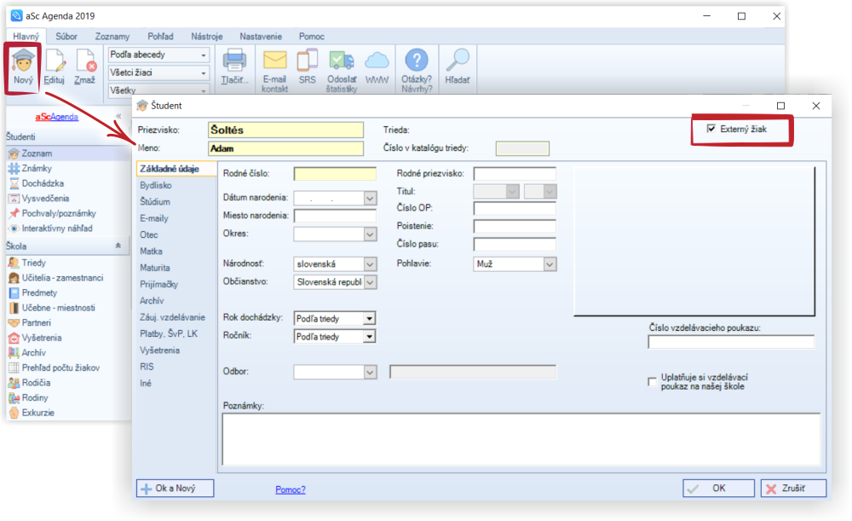Screen dimensions: 852x521
Task: Enable Uplatňuje si vzdelávací poukaz checkbox
Action: pyautogui.click(x=652, y=382)
